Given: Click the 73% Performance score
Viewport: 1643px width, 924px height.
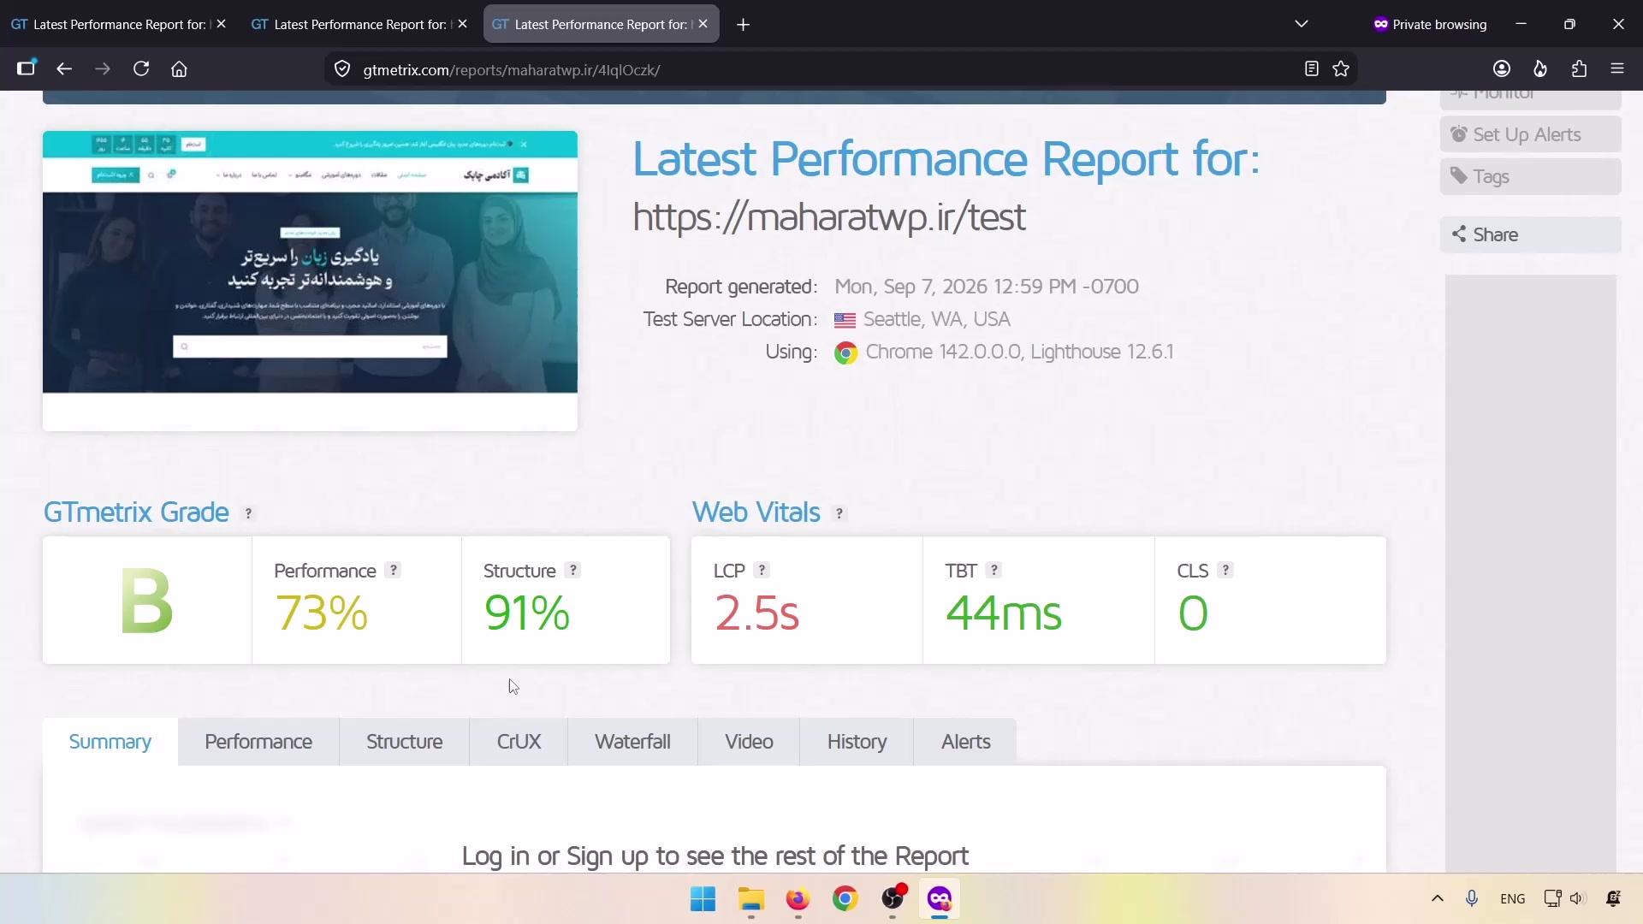Looking at the screenshot, I should pos(322,613).
